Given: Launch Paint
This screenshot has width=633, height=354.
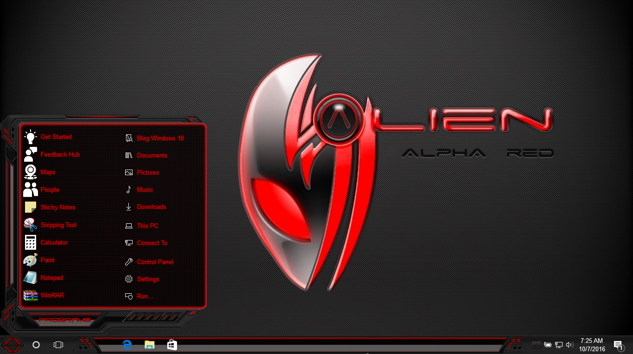Looking at the screenshot, I should pyautogui.click(x=47, y=260).
